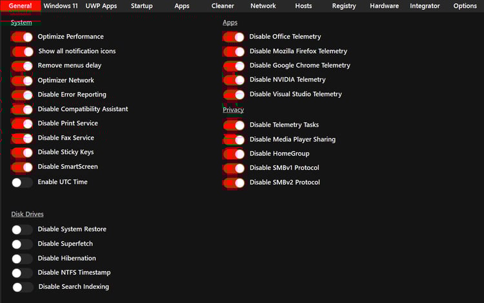Turn on Disable Hibernation
The height and width of the screenshot is (303, 484).
click(x=22, y=259)
